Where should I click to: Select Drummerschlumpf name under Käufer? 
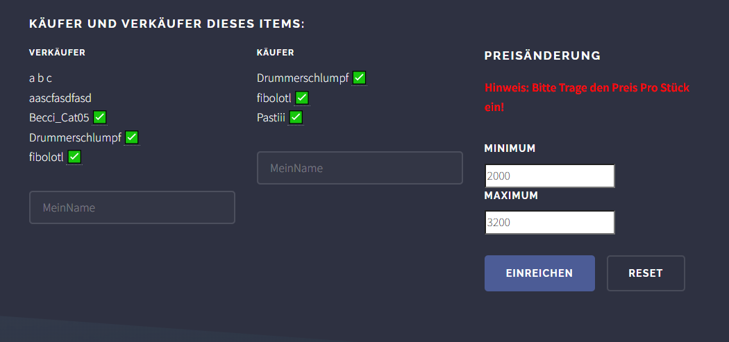303,78
